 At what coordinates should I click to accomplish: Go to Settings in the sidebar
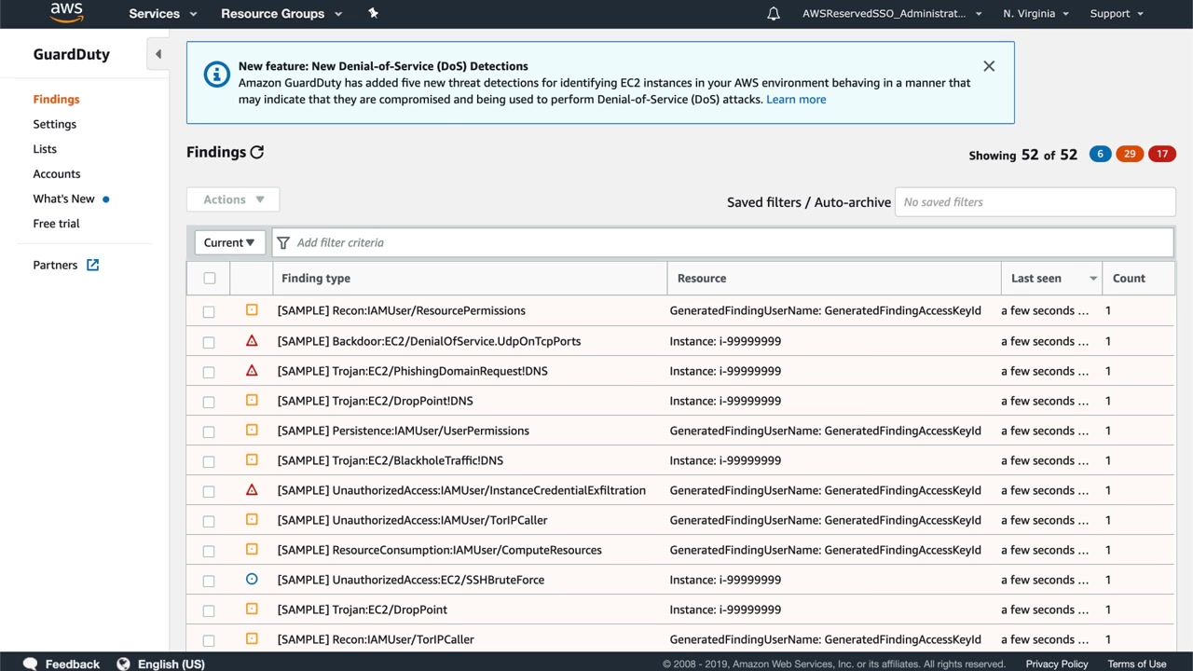click(55, 124)
